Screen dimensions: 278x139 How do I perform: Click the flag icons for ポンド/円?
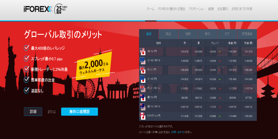click(x=143, y=70)
